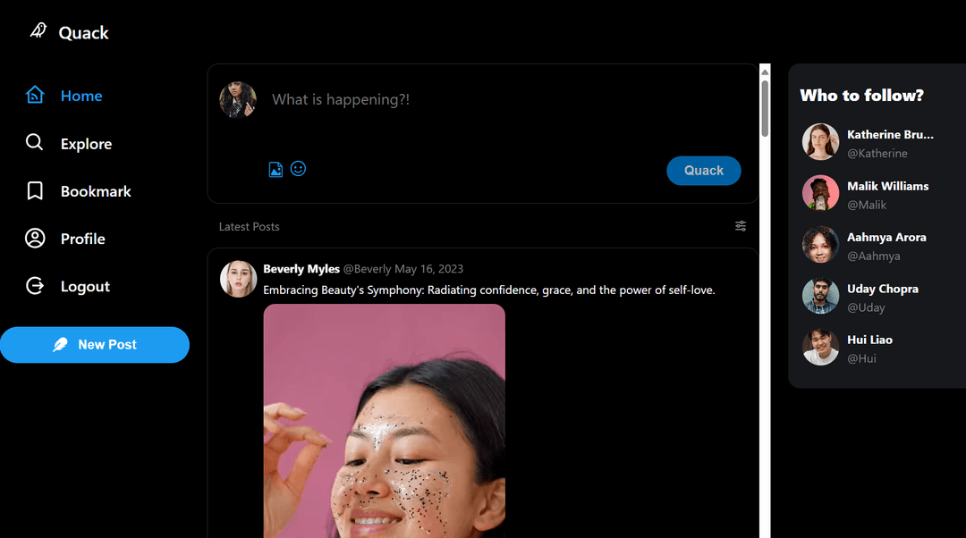Open Malik Williams' avatar in suggestions
966x538 pixels.
pos(820,194)
